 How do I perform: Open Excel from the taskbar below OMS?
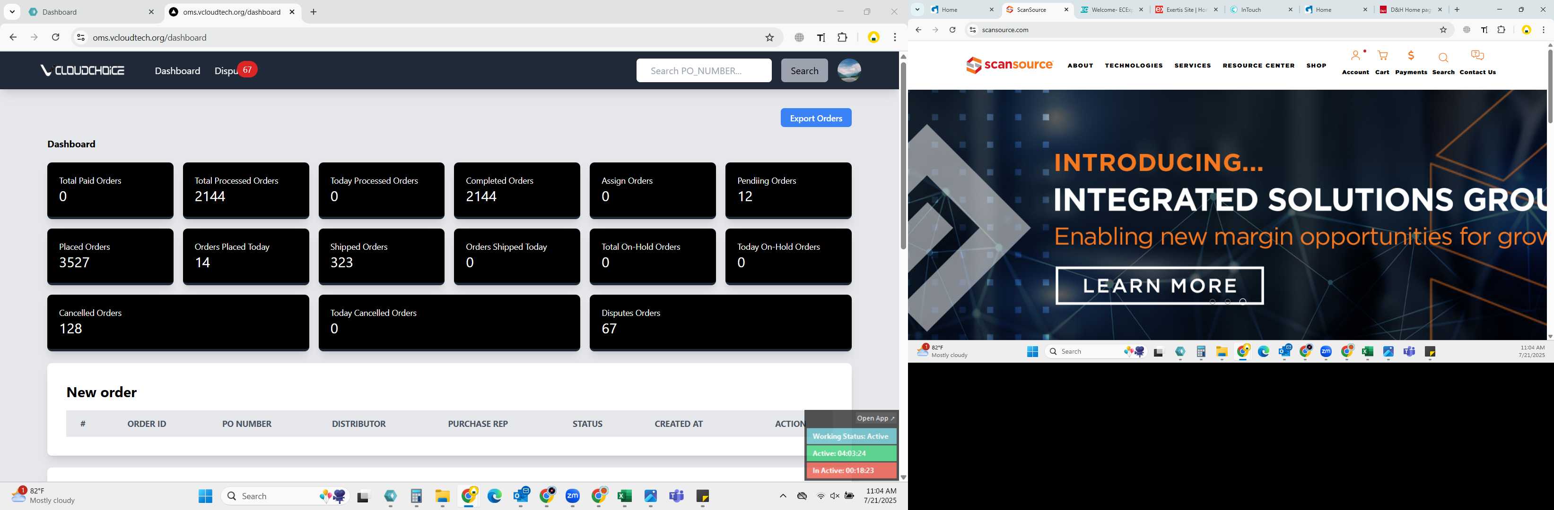(624, 496)
